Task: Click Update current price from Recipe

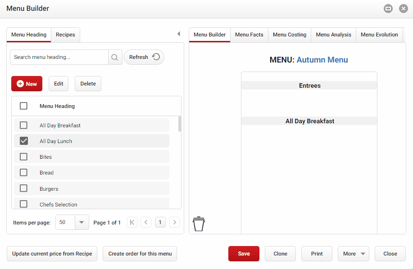Action: pyautogui.click(x=52, y=254)
